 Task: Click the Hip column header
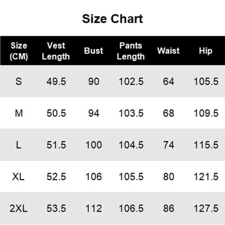point(206,51)
